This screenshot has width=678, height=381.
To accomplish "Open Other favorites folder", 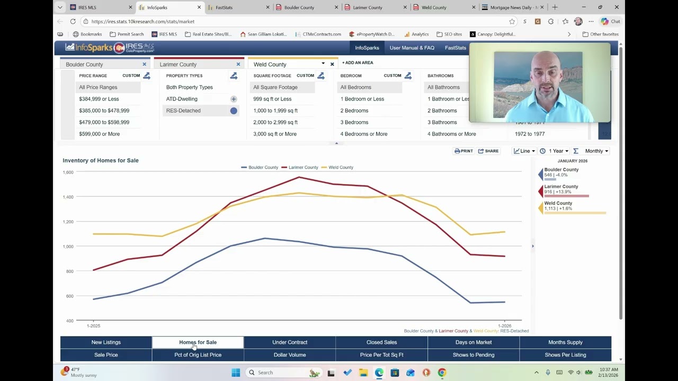I will click(x=600, y=34).
